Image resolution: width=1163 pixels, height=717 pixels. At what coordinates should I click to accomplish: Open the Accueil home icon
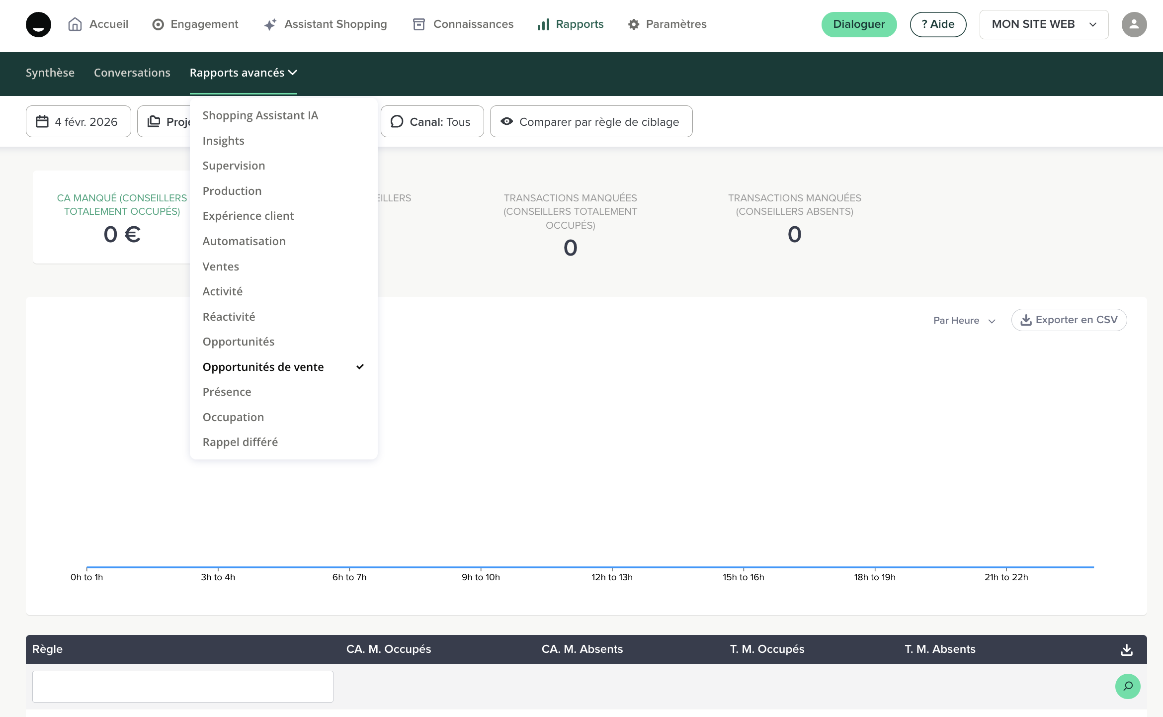click(75, 24)
